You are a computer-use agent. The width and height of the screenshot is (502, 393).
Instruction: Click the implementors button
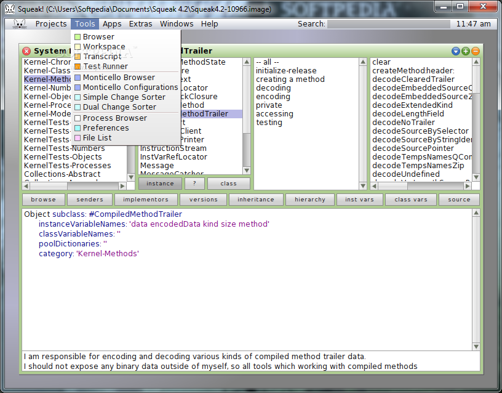[x=146, y=200]
